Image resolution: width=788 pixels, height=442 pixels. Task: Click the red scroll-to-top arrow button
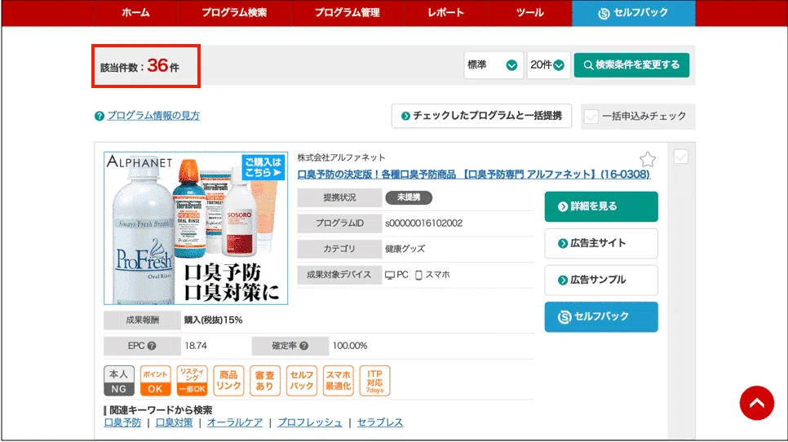click(x=756, y=403)
